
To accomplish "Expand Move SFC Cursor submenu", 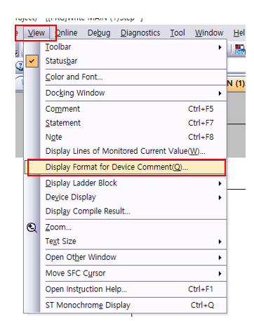I will point(126,273).
